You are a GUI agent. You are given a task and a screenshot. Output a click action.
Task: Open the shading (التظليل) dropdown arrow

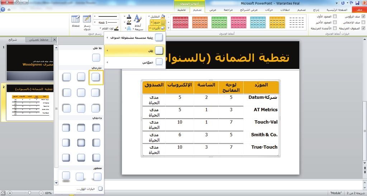pyautogui.click(x=149, y=17)
